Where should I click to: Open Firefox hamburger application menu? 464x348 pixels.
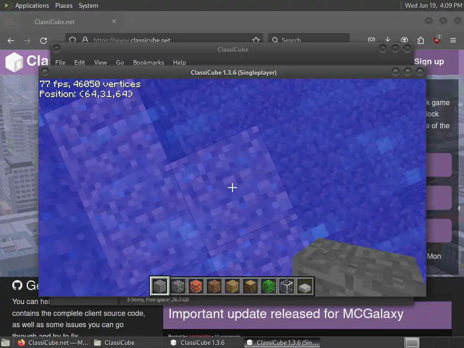click(x=453, y=40)
